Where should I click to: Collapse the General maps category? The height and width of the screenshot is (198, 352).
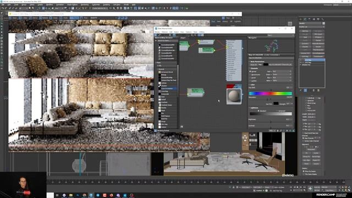158,69
